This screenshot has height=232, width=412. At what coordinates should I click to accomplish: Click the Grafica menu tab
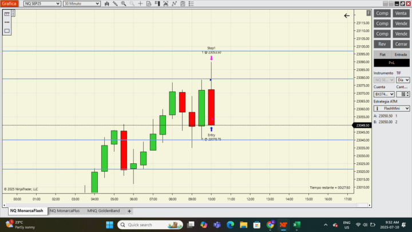coord(9,3)
